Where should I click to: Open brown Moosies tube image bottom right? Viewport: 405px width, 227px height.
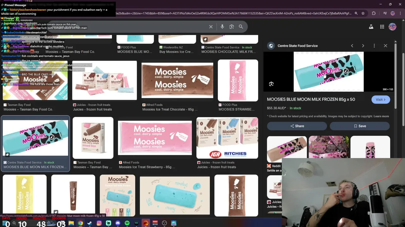coord(236,195)
